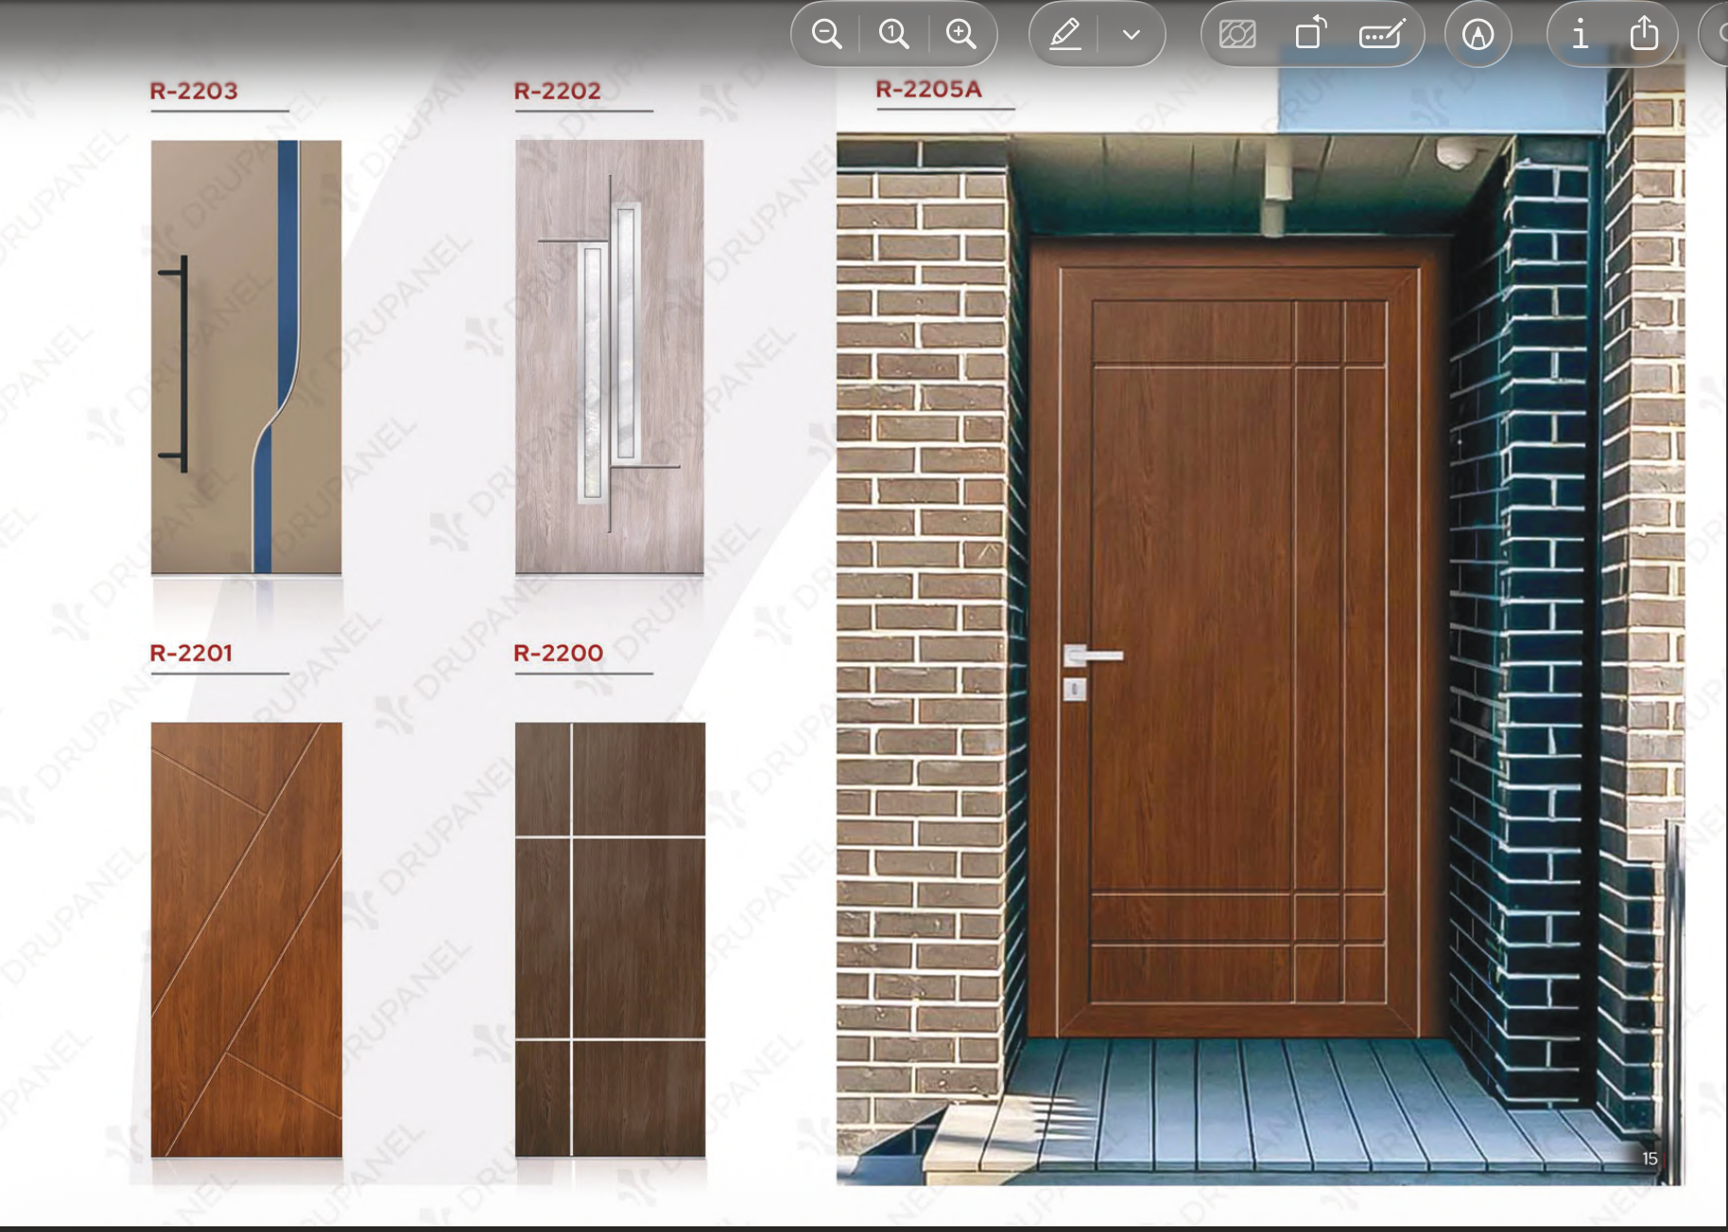This screenshot has height=1232, width=1728.
Task: Click the remove background icon
Action: pyautogui.click(x=1237, y=35)
